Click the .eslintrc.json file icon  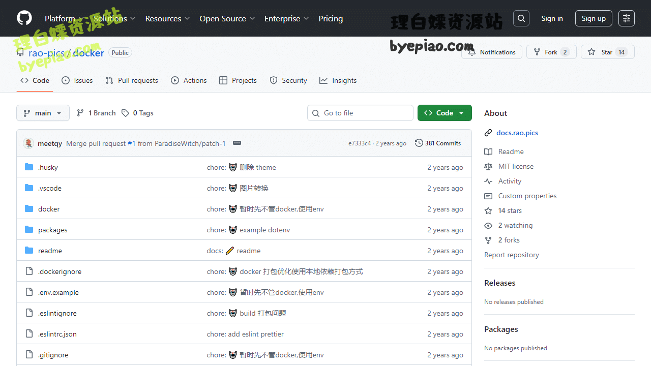29,334
